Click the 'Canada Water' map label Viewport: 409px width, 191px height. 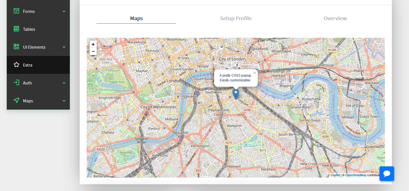pos(300,107)
